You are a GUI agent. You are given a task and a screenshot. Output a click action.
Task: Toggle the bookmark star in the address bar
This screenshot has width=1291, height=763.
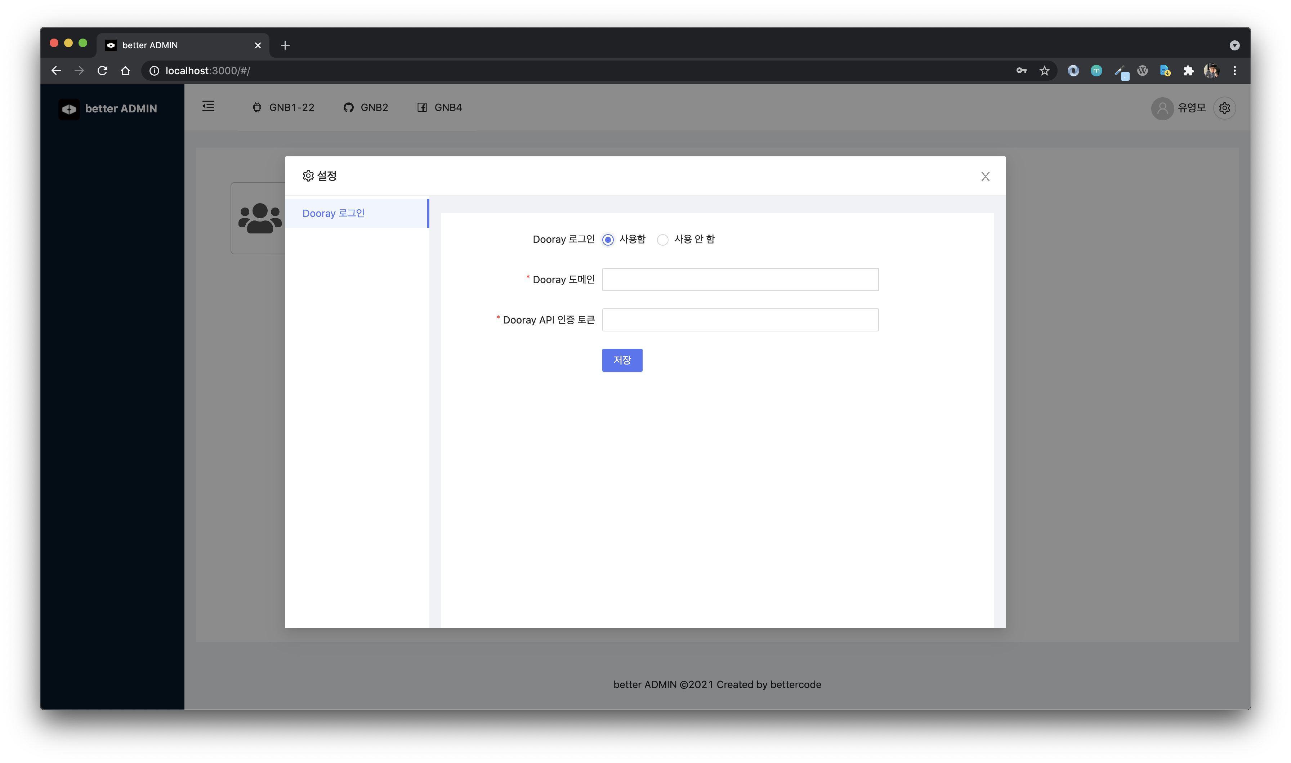1044,71
